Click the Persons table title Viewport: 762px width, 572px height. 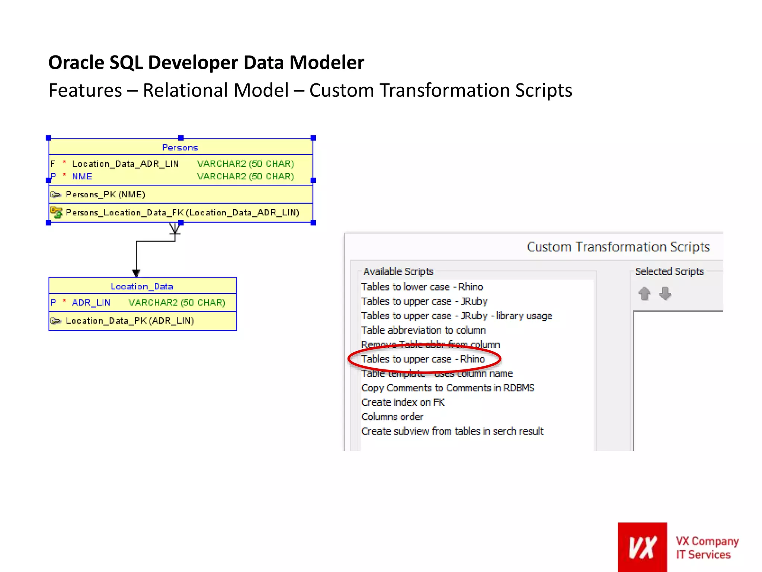tap(180, 147)
